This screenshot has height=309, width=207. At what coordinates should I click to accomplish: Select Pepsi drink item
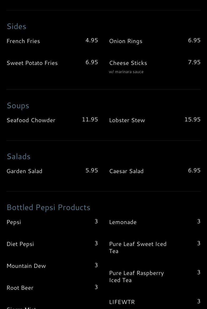click(14, 222)
